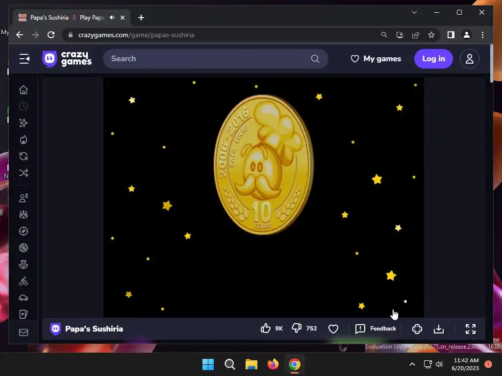The image size is (502, 376).
Task: Open Updated games refresh icon
Action: [24, 156]
